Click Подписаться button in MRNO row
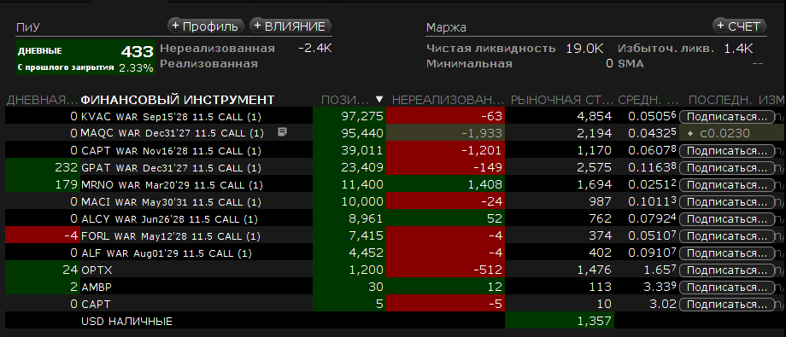The width and height of the screenshot is (786, 337). coord(727,185)
